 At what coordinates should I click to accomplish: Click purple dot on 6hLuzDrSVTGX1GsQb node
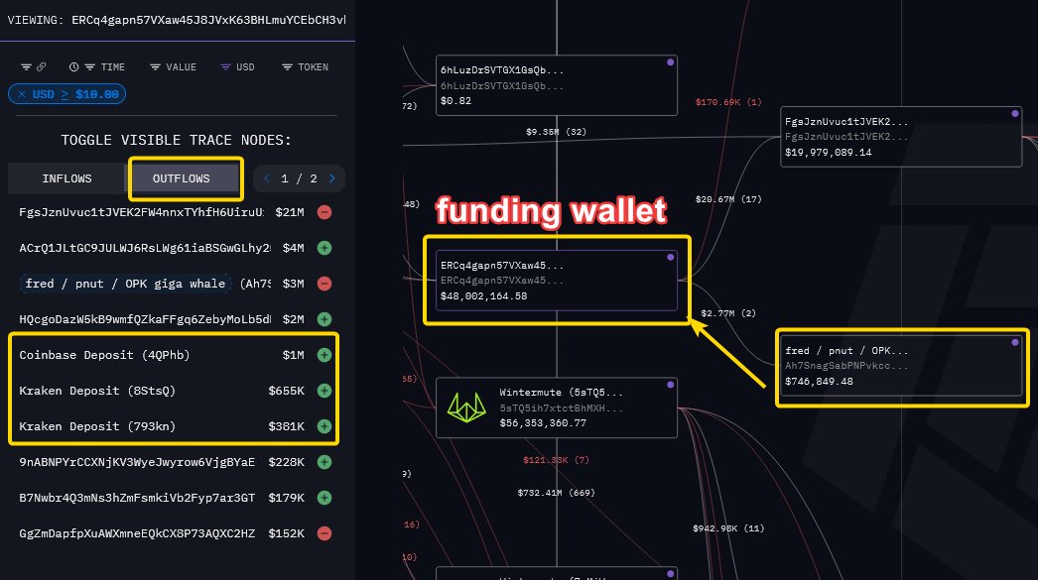tap(670, 62)
